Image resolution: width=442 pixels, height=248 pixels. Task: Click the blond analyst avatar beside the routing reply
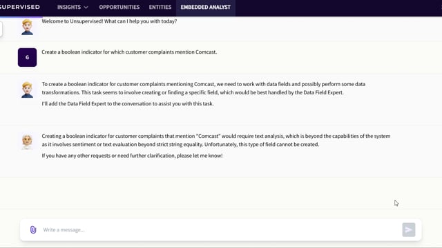tap(27, 90)
